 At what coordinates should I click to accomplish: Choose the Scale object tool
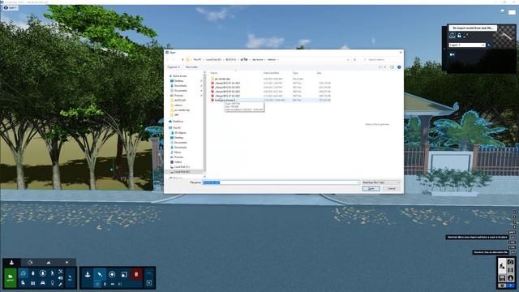pyautogui.click(x=124, y=274)
